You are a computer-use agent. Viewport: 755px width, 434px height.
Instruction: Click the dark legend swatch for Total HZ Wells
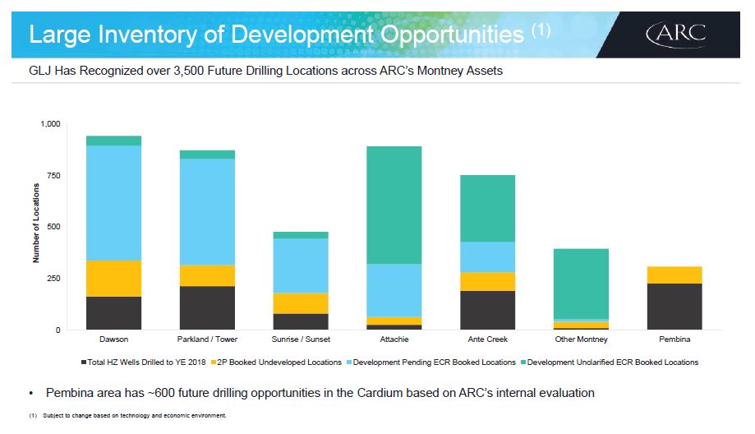click(84, 362)
